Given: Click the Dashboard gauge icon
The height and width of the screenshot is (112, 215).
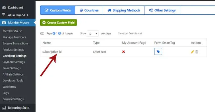Looking at the screenshot, I should 4,7.
